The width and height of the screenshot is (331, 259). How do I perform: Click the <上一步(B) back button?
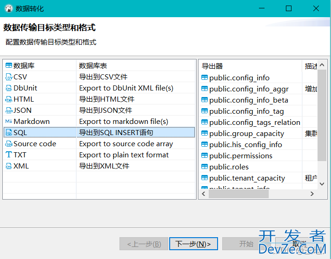144,244
